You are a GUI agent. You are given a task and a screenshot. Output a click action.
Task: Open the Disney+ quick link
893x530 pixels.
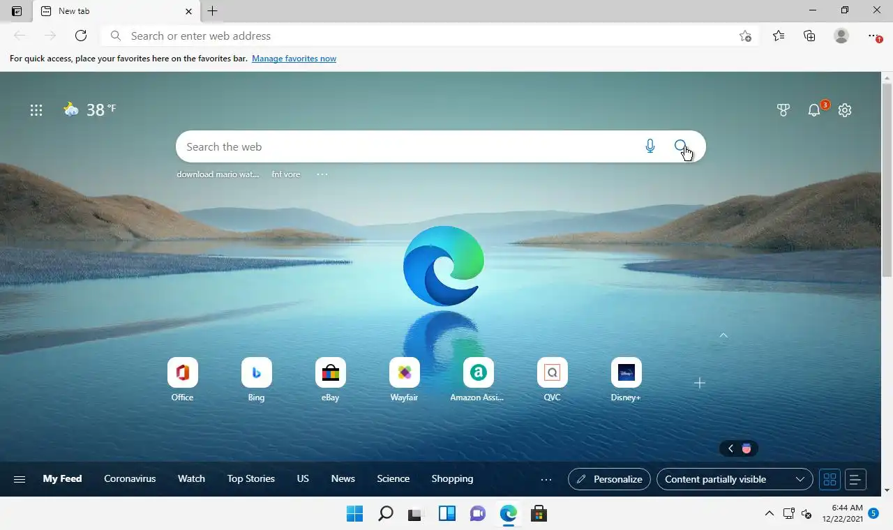coord(626,380)
